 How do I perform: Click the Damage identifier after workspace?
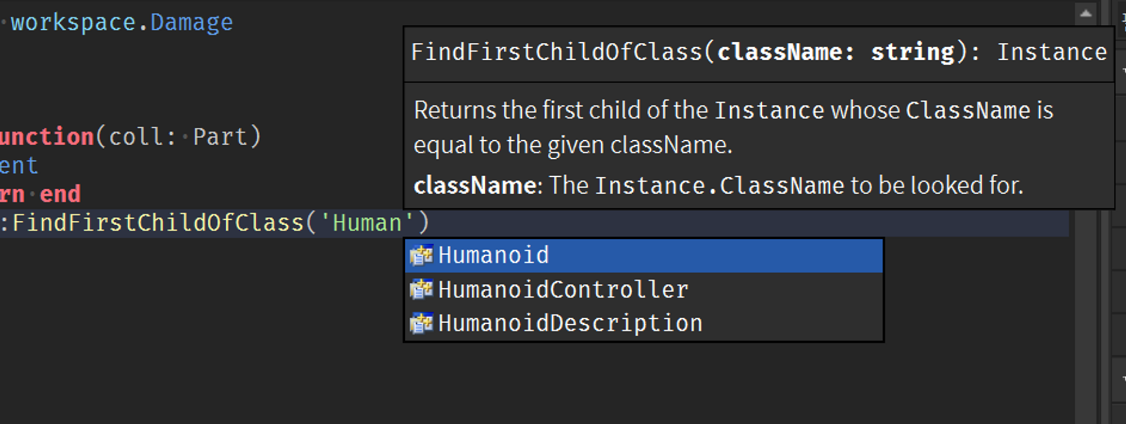point(191,23)
